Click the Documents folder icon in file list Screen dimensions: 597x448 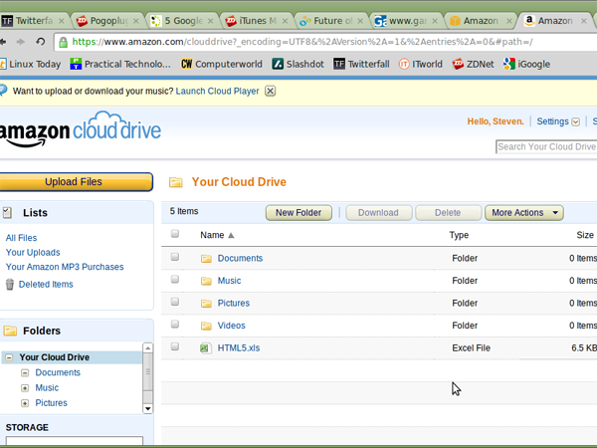point(206,259)
